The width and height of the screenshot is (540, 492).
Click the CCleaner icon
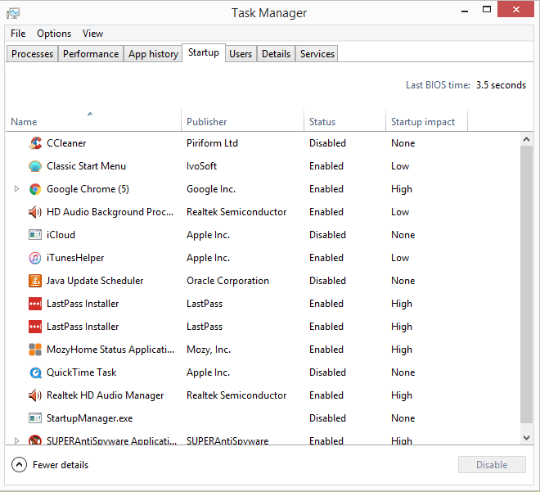coord(35,143)
